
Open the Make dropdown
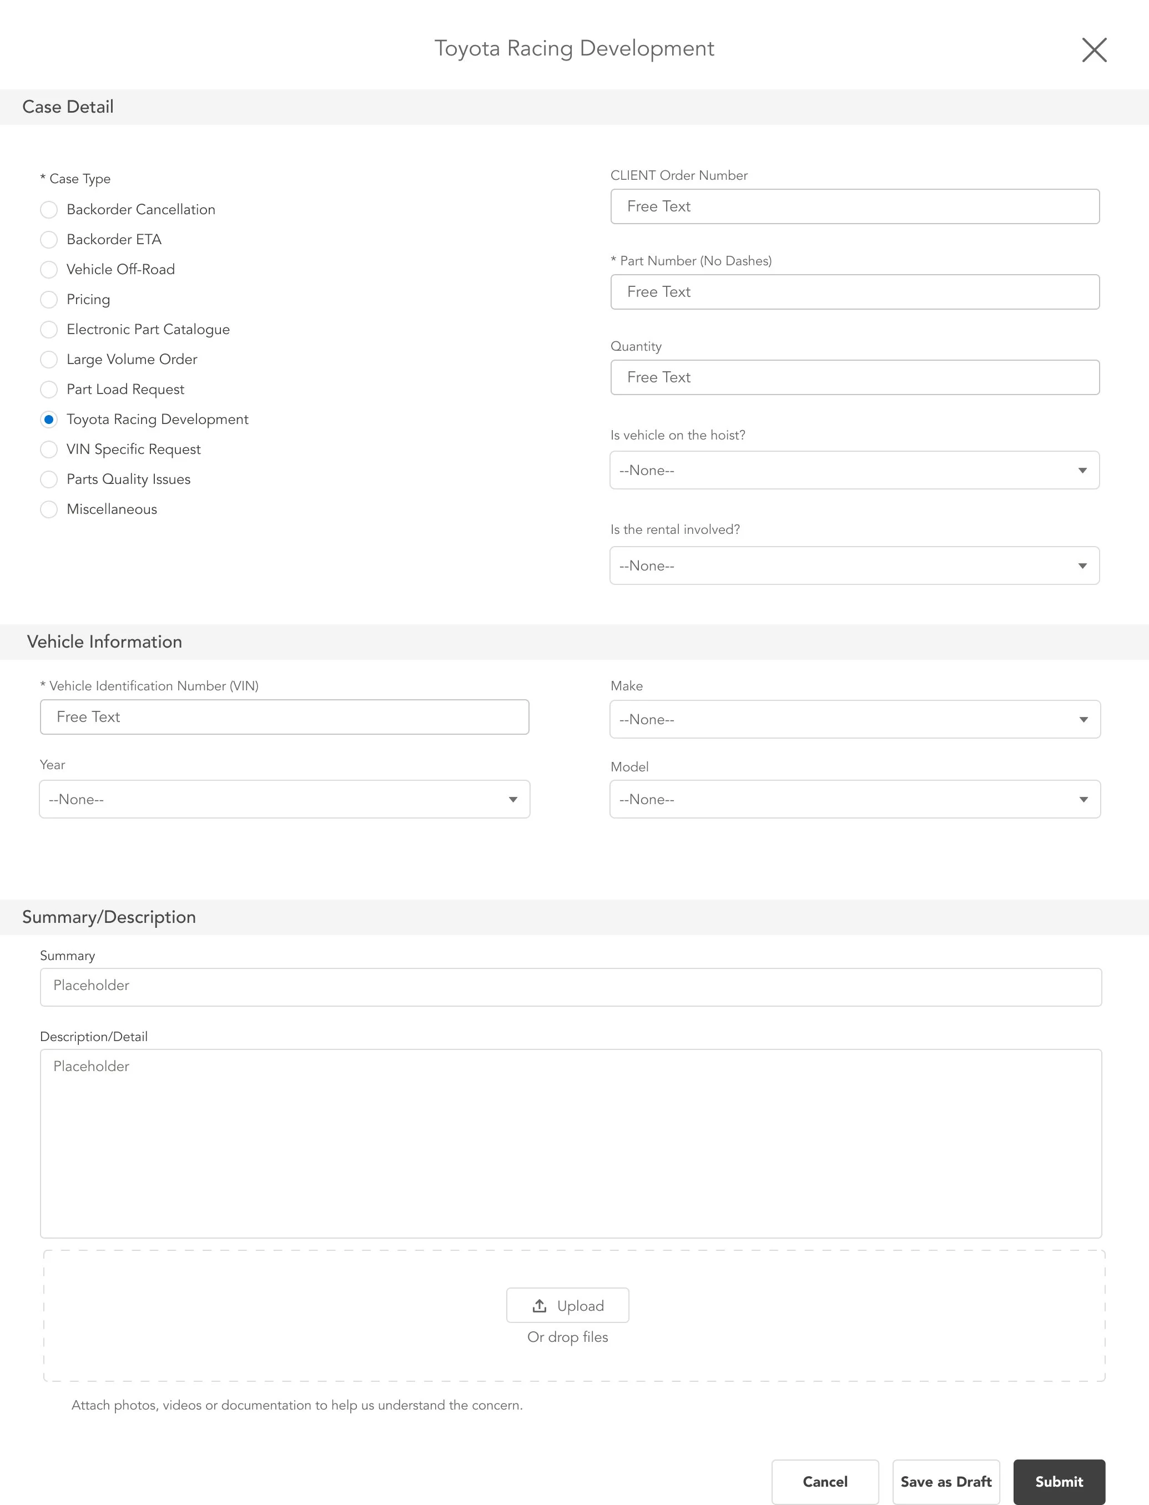tap(854, 719)
